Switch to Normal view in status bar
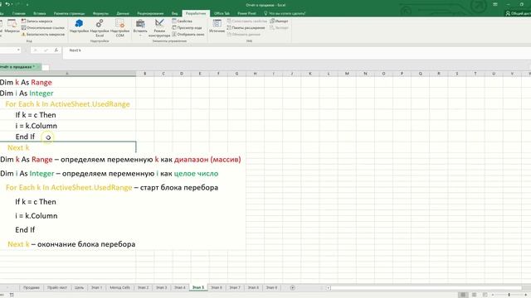Image resolution: width=531 pixels, height=298 pixels. pos(463,295)
